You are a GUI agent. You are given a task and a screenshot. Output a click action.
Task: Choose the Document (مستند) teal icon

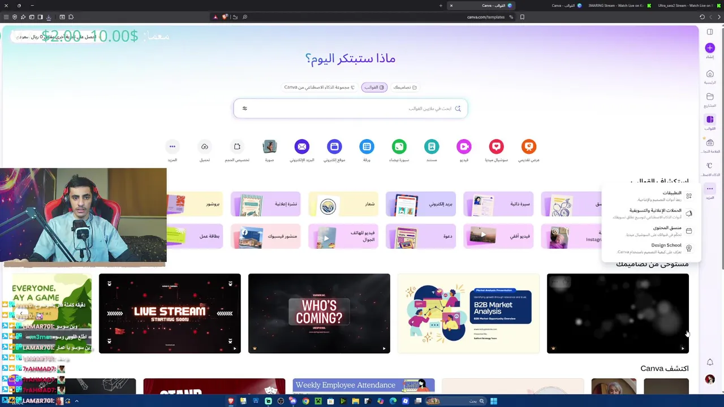432,146
